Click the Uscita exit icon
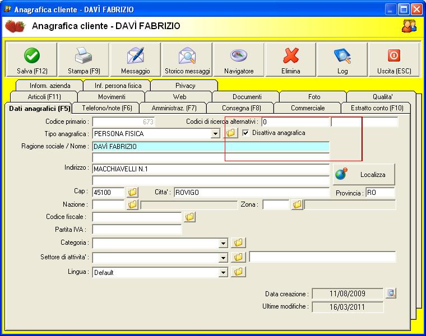Screen dimensions: 426x336 394,56
